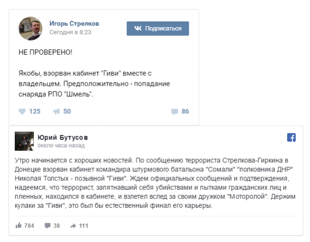310x242 pixels.
Task: Click the VK logo inside the subscribe button
Action: [x=138, y=29]
